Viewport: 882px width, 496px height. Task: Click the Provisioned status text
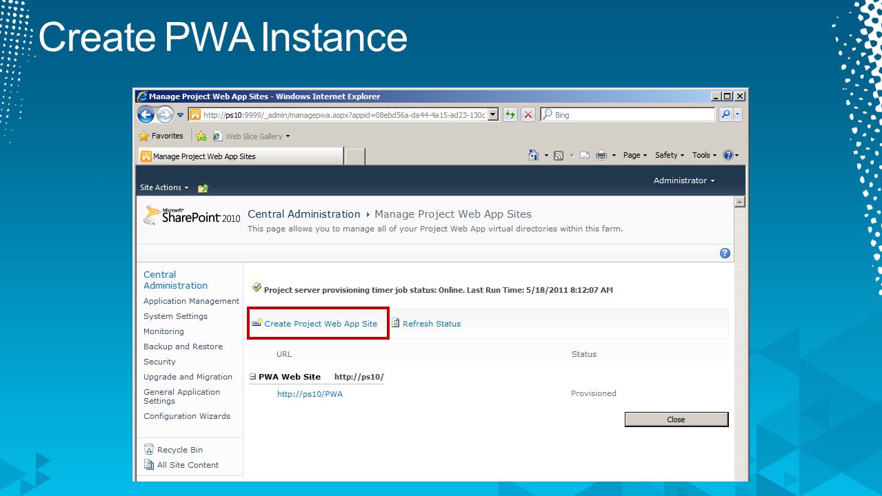click(594, 393)
